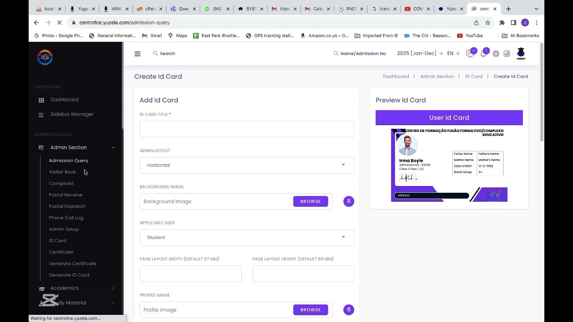Open Admin Setup in sidebar
The image size is (573, 322).
(64, 229)
